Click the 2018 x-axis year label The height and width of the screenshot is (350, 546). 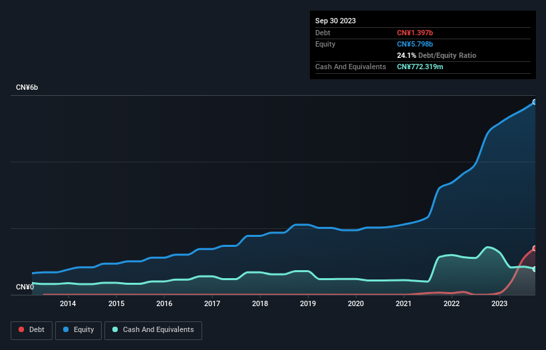(x=260, y=303)
